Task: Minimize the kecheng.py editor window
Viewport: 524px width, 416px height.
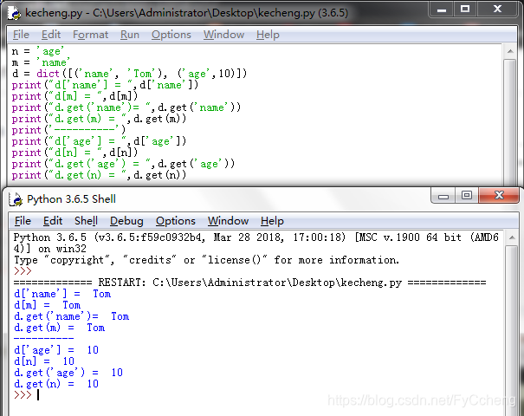Action: coord(442,9)
